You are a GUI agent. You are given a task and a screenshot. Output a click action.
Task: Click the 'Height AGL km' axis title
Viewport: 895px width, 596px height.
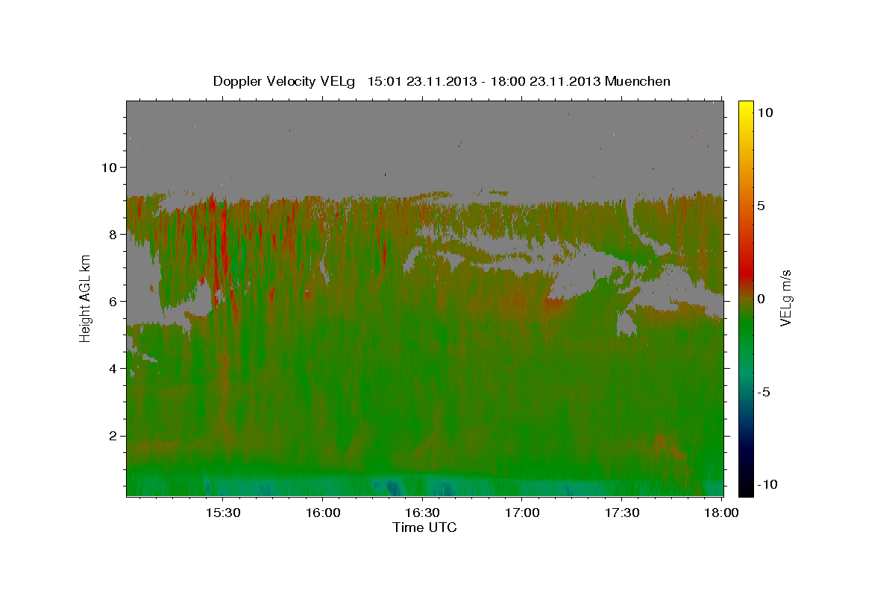pyautogui.click(x=85, y=299)
